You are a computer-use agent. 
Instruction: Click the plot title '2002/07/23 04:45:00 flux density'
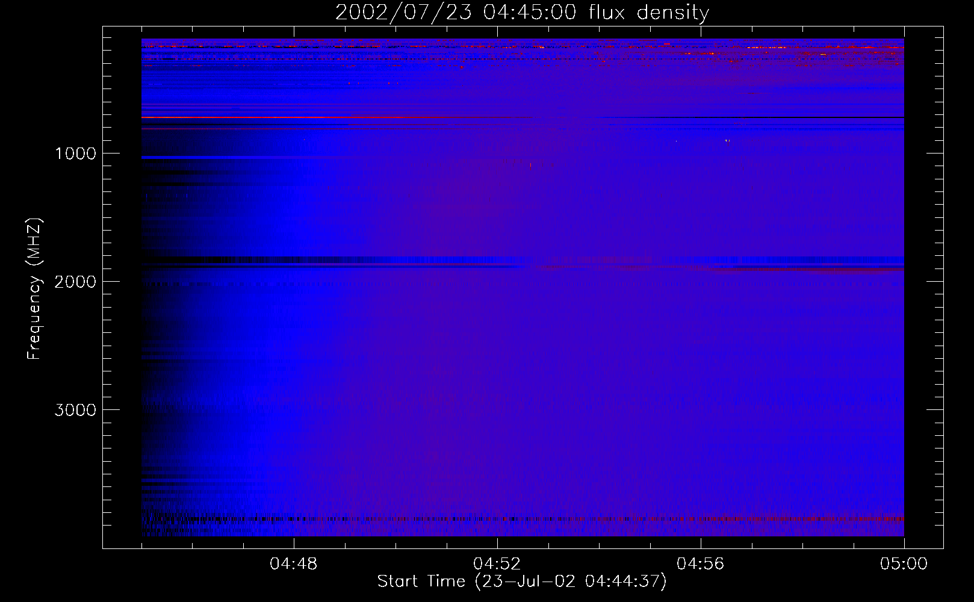coord(522,13)
